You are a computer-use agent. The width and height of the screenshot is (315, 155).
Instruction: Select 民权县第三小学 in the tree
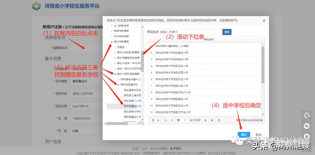pyautogui.click(x=132, y=101)
